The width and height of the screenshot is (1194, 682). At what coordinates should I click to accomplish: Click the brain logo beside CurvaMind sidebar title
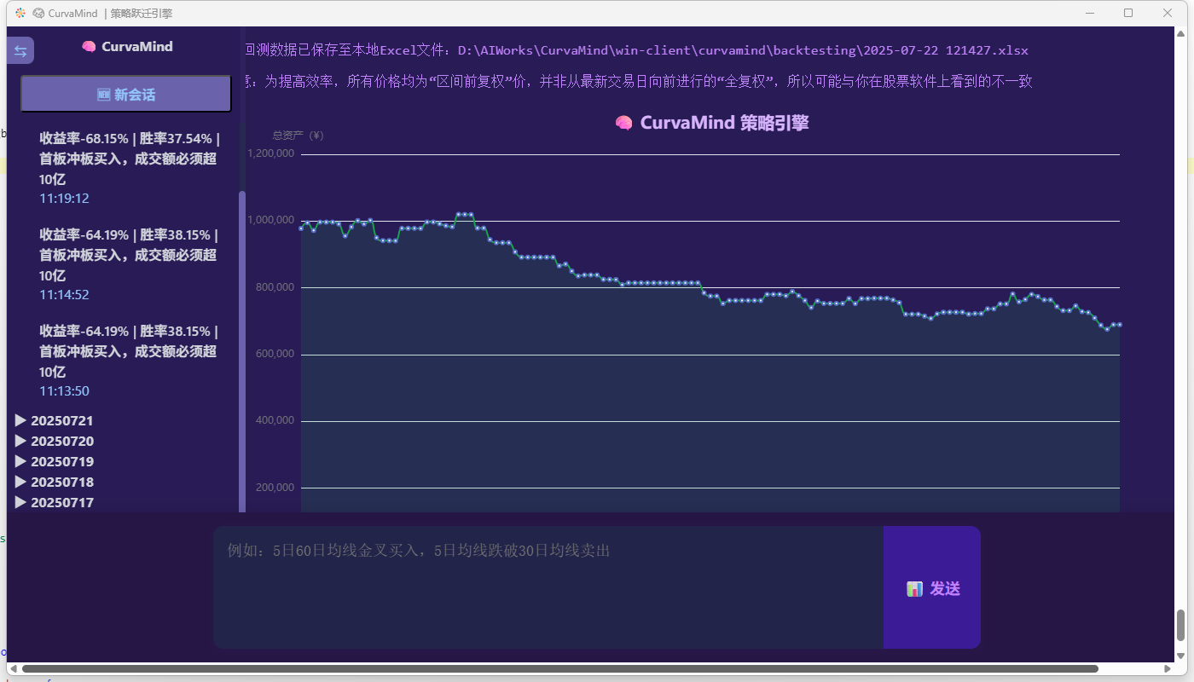(x=89, y=47)
